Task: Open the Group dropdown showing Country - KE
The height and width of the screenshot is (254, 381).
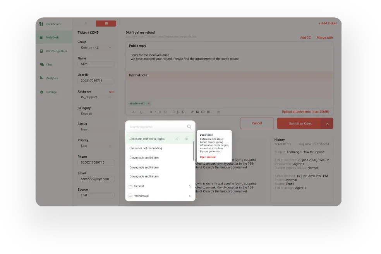Action: click(96, 48)
